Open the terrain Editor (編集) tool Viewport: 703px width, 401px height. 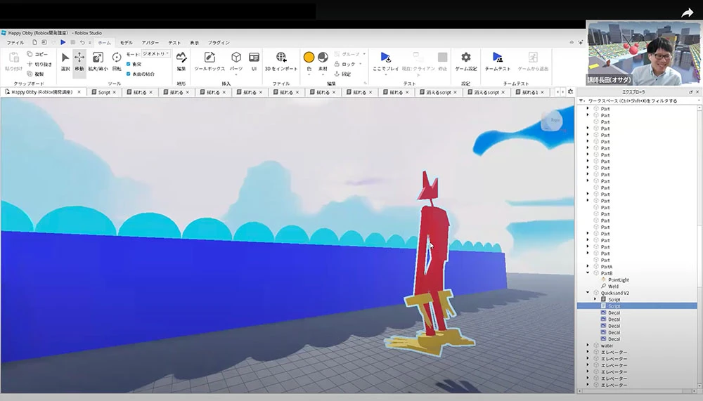pyautogui.click(x=181, y=61)
